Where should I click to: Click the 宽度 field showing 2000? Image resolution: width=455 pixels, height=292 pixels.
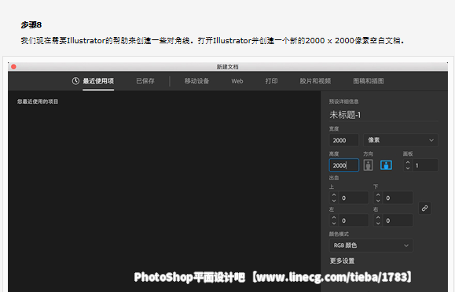[x=344, y=140]
